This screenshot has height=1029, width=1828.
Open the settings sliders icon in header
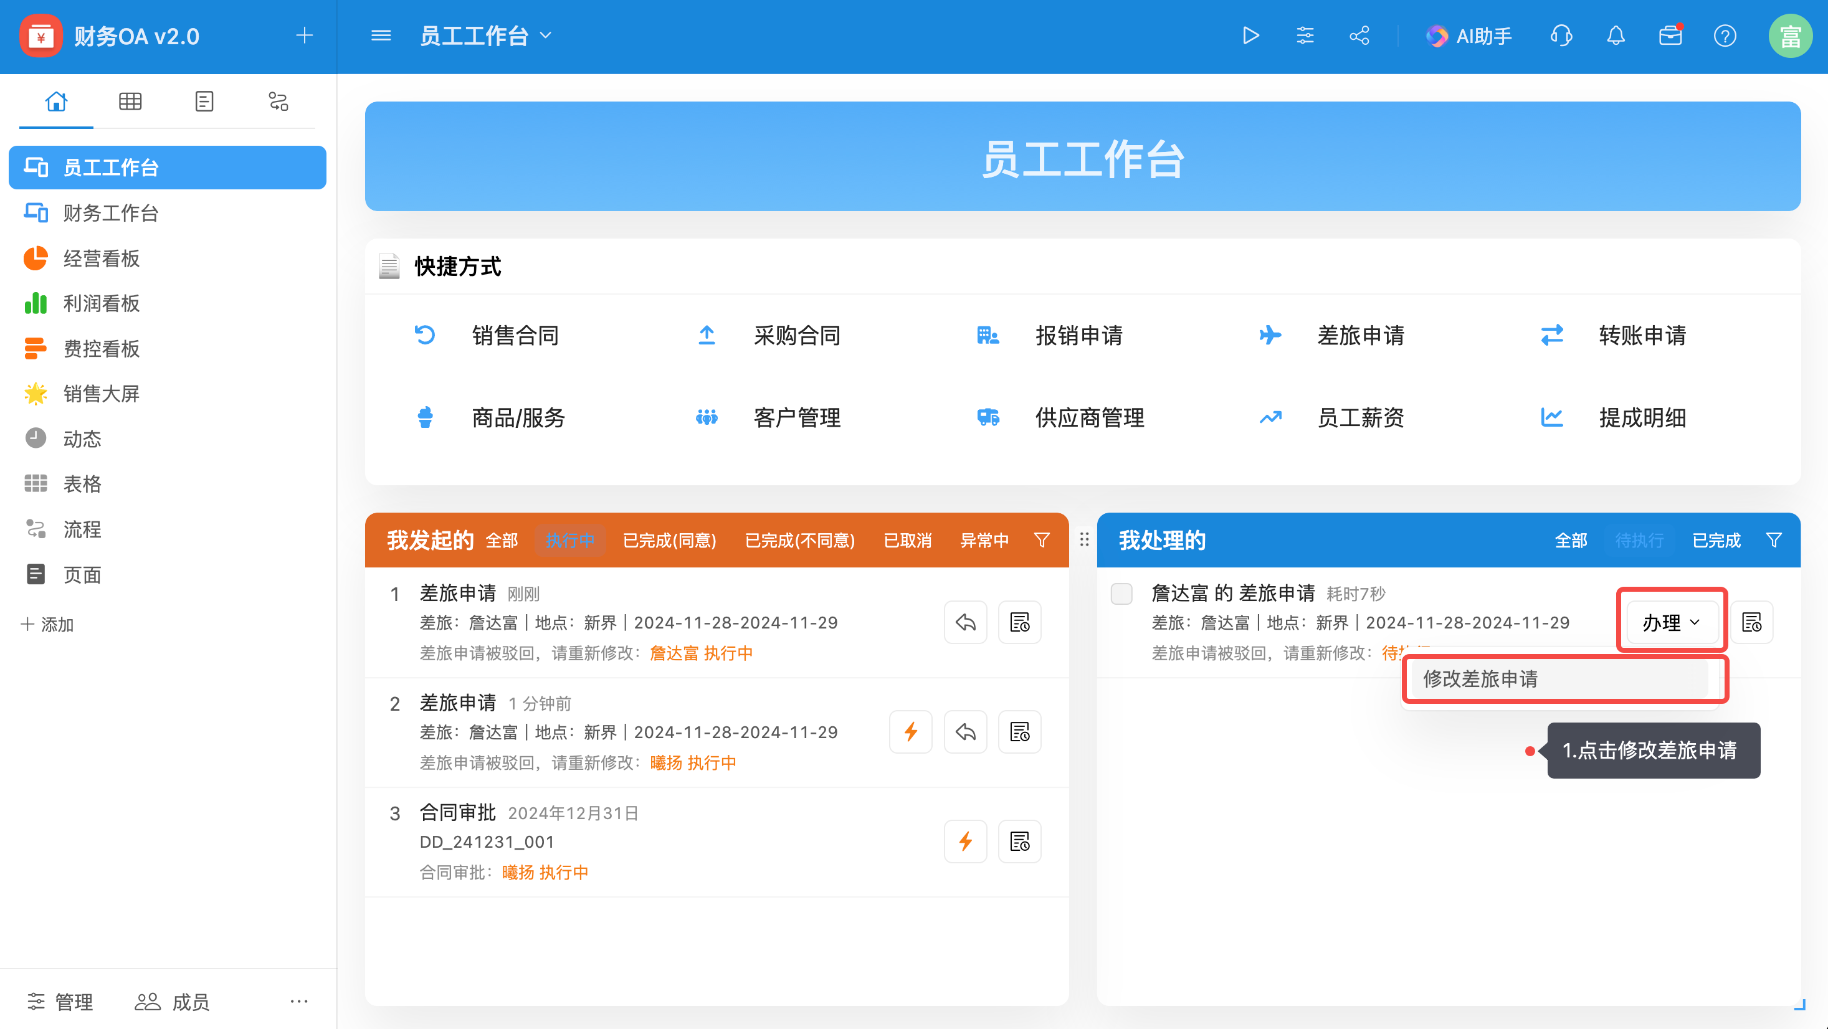1305,36
